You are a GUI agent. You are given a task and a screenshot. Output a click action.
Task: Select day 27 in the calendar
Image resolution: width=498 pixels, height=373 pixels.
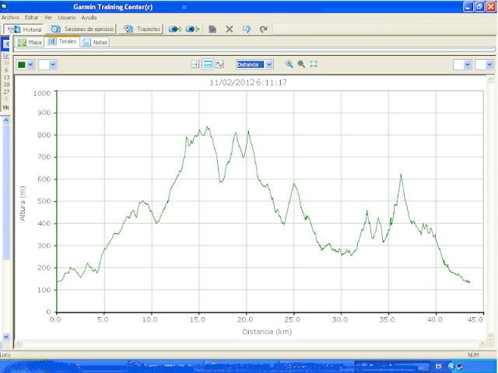7,92
